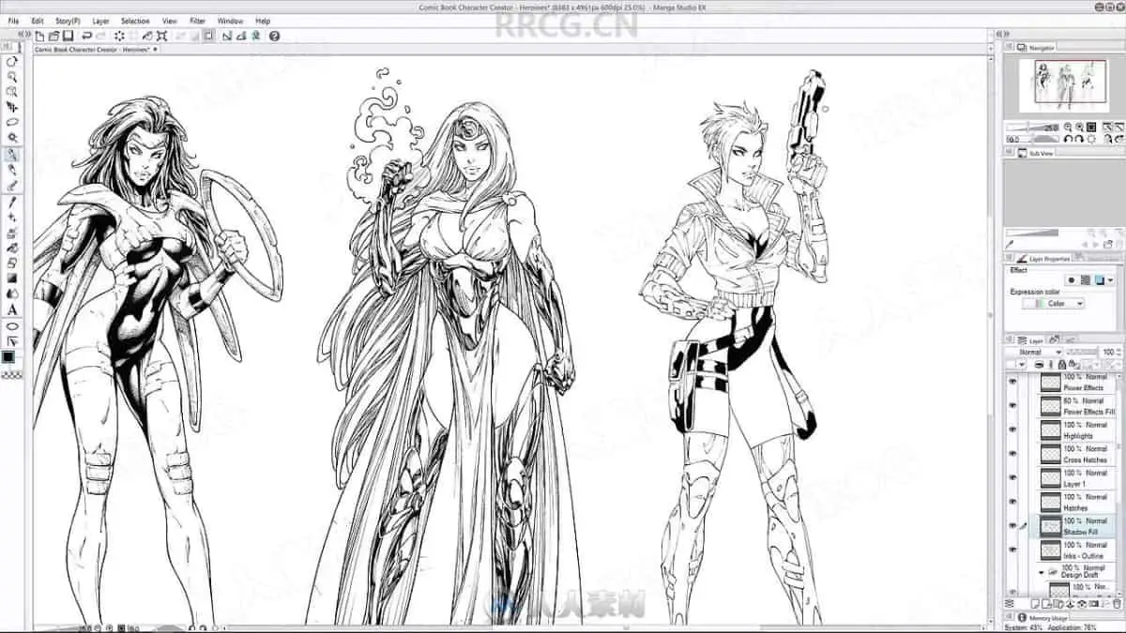Open Help via question mark icon
1126x633 pixels.
point(274,36)
